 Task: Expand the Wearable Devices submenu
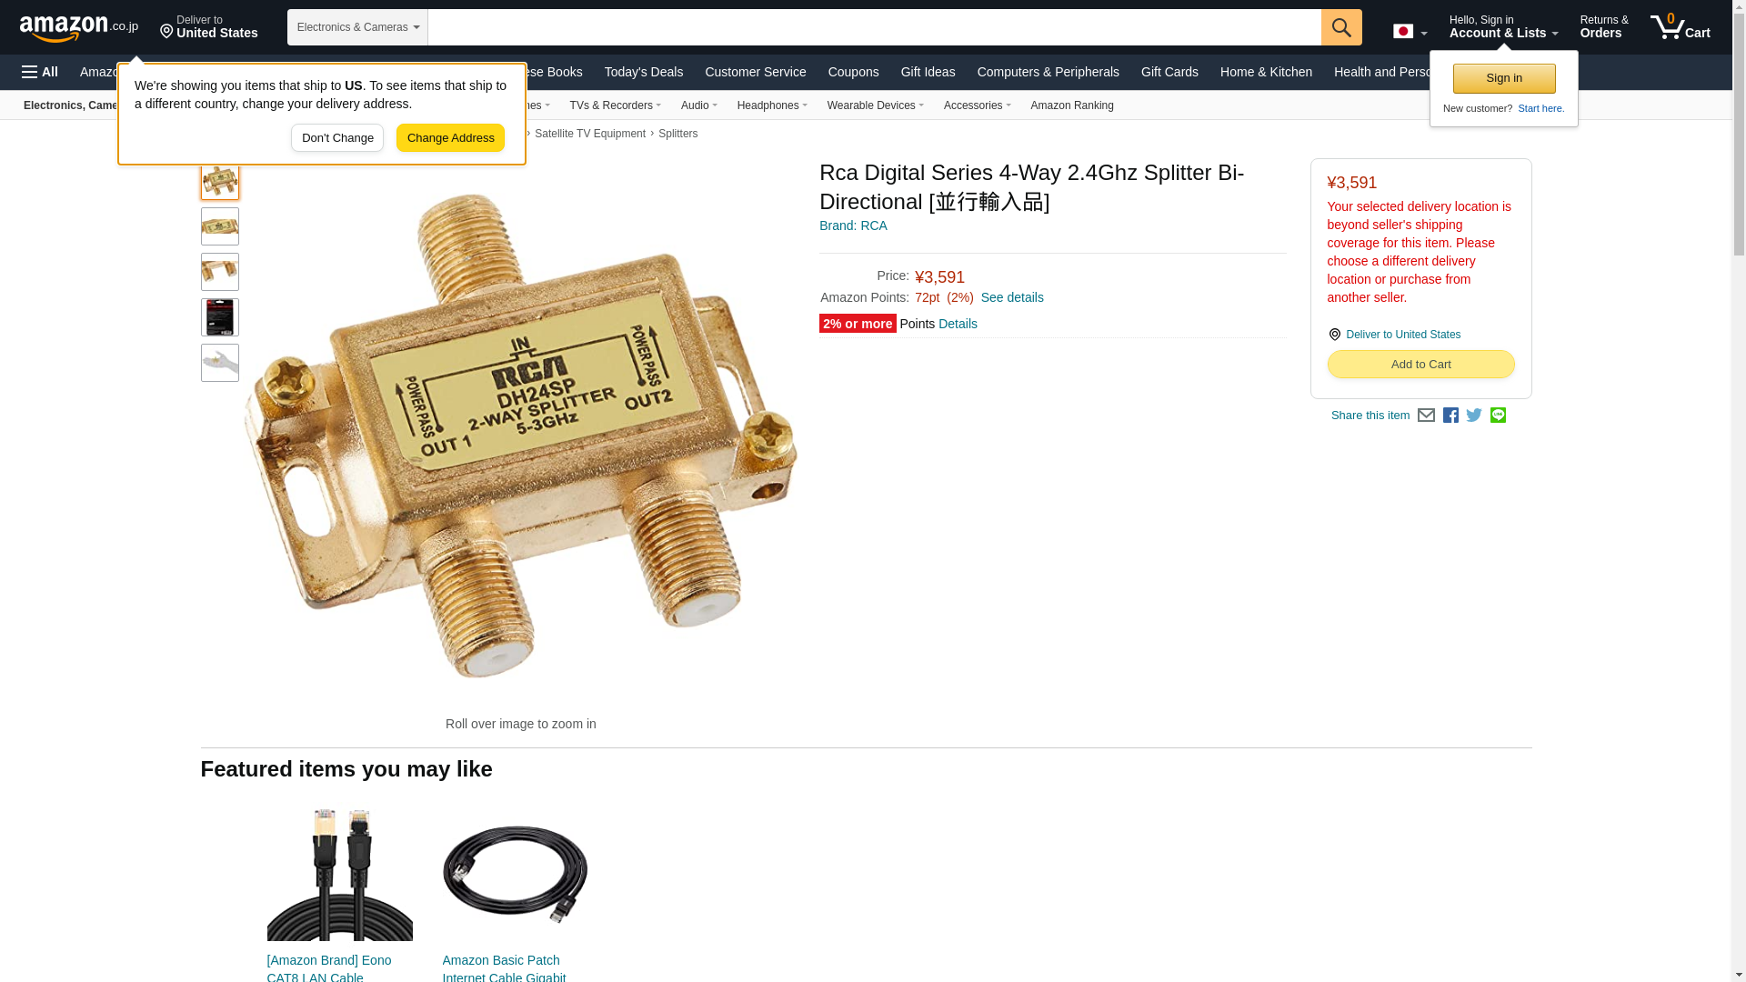click(875, 105)
